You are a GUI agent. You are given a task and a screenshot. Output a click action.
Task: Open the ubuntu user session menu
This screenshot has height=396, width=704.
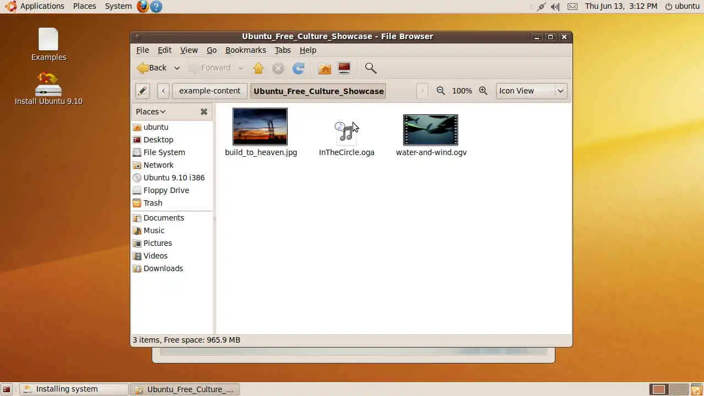click(x=682, y=6)
